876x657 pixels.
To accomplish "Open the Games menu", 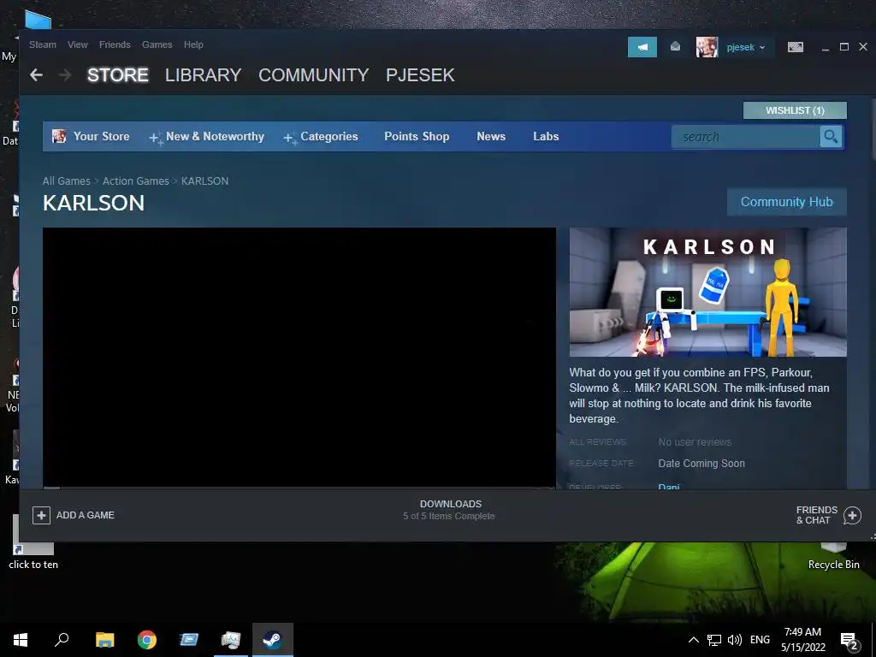I will click(157, 44).
